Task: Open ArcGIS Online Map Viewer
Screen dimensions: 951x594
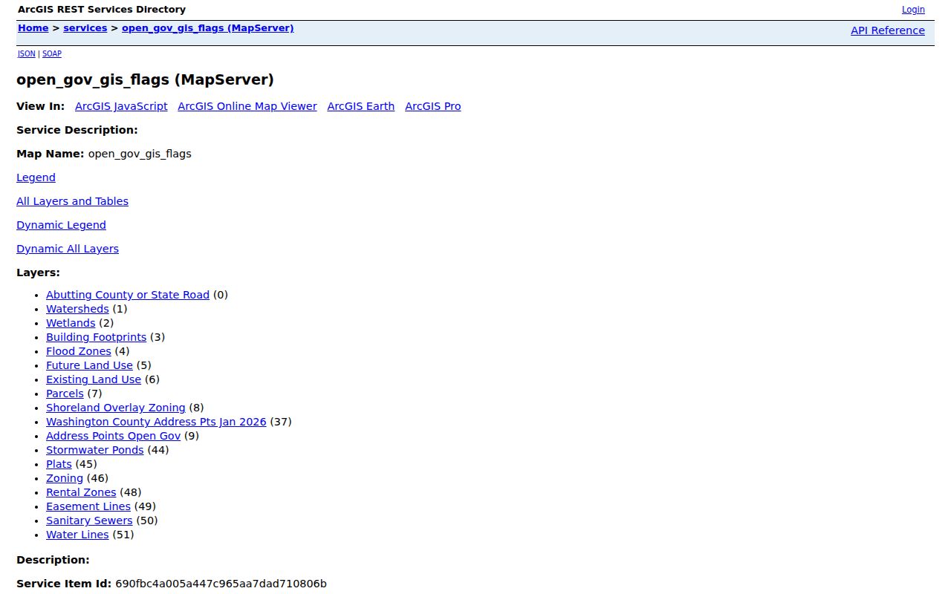Action: coord(247,106)
